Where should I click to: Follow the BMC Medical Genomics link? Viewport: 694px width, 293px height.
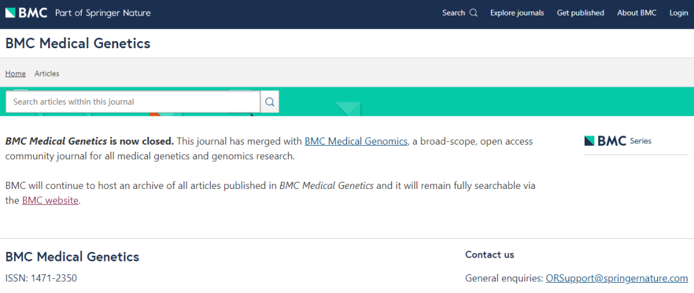pos(356,141)
